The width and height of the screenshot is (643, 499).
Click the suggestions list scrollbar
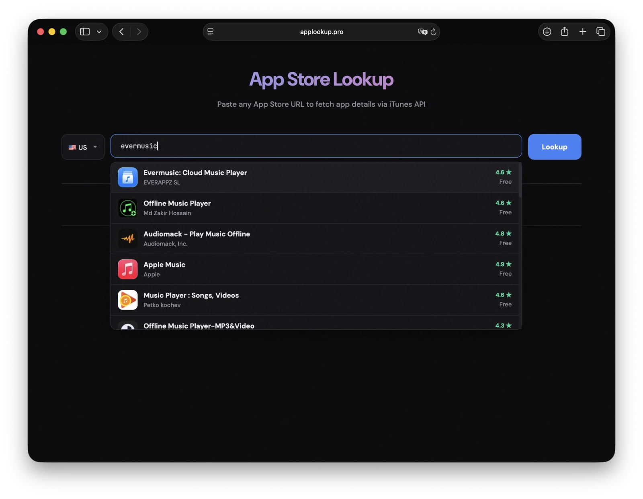click(x=520, y=180)
